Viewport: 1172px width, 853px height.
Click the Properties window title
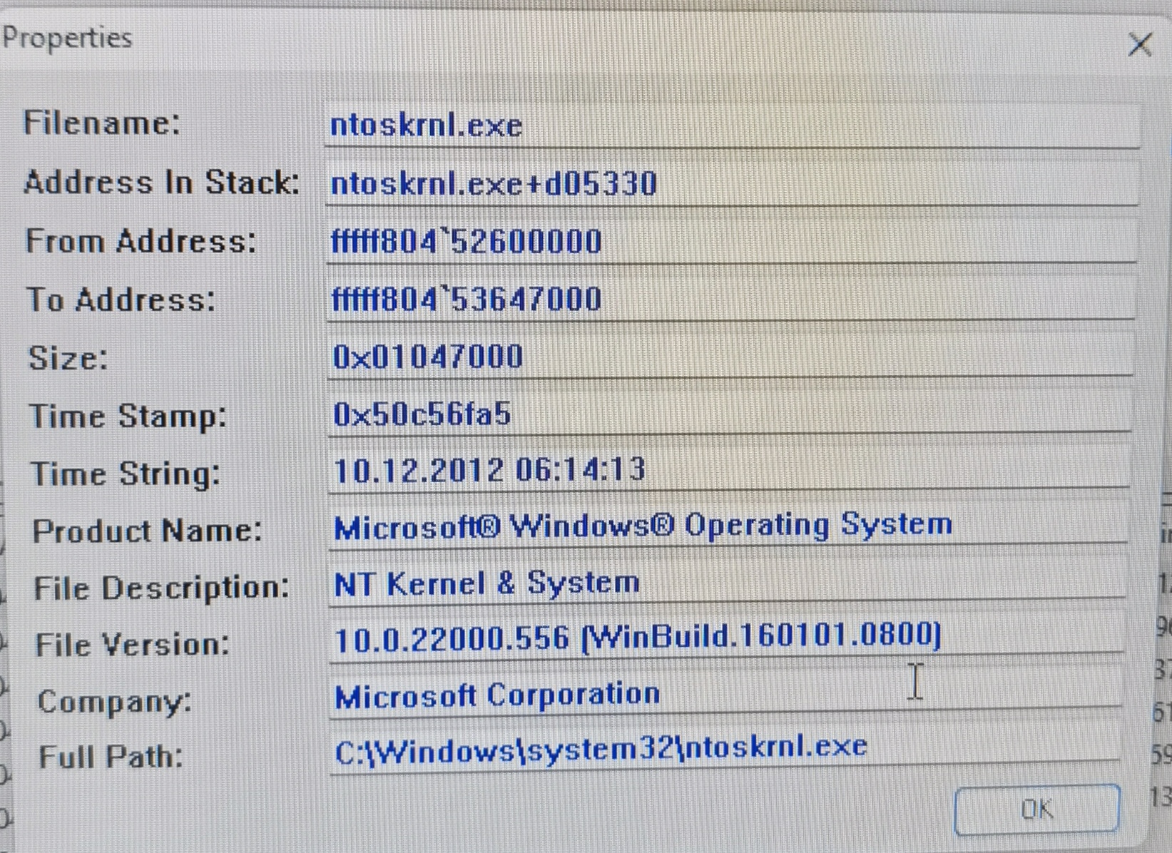click(67, 38)
